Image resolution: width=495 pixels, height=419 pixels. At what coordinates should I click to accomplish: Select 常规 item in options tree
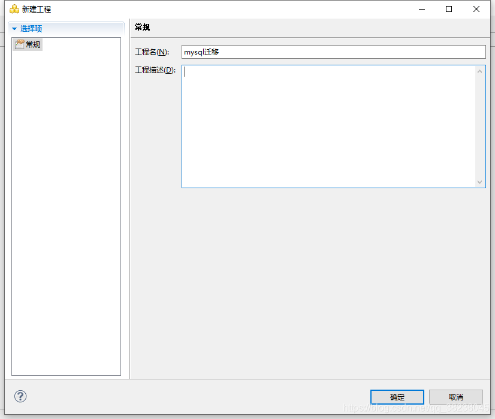[x=28, y=44]
